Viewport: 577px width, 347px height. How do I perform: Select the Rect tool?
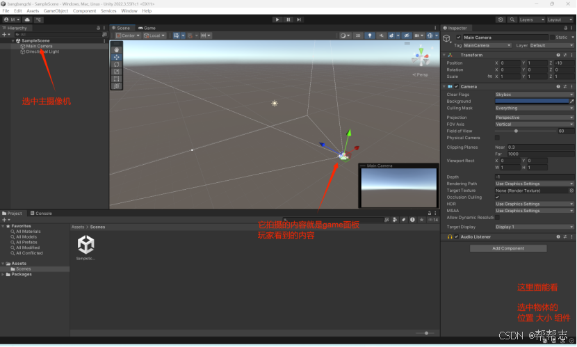click(117, 79)
